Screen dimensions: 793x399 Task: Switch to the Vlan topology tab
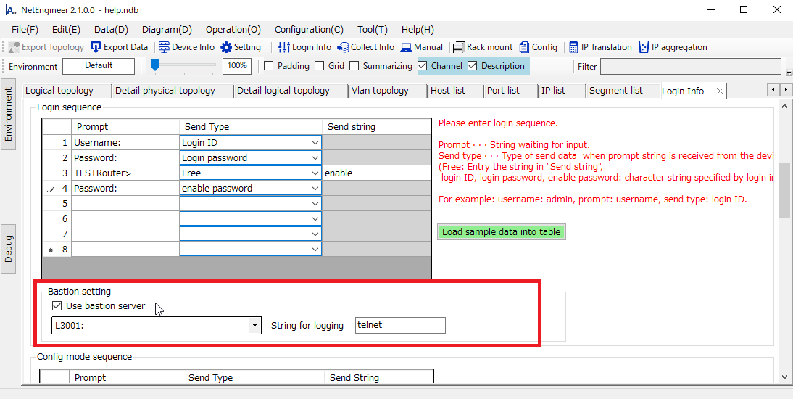[380, 91]
